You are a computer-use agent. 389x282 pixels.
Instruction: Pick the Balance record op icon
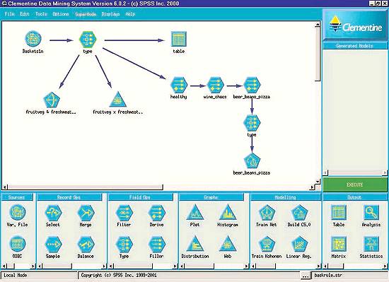(86, 245)
